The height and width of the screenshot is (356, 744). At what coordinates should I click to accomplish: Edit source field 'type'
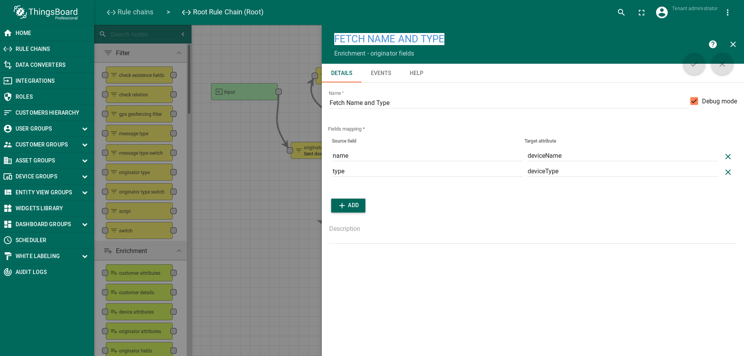(x=427, y=171)
